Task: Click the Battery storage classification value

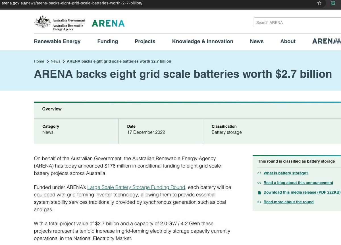Action: tap(226, 132)
